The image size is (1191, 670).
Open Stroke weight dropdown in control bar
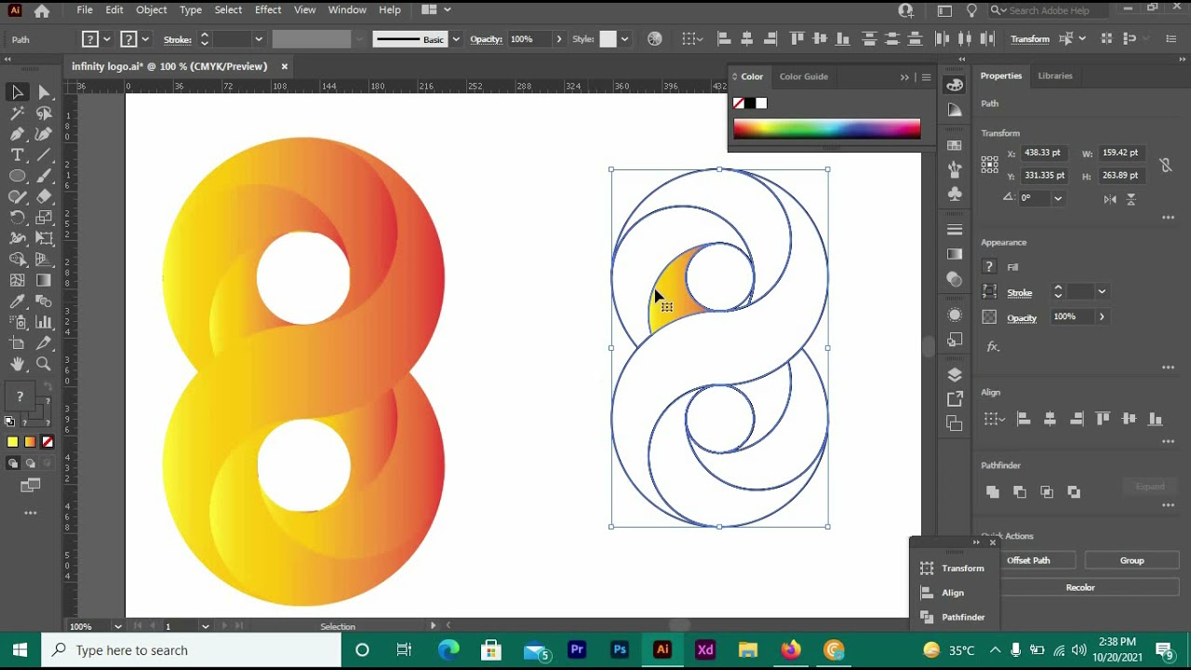(259, 39)
